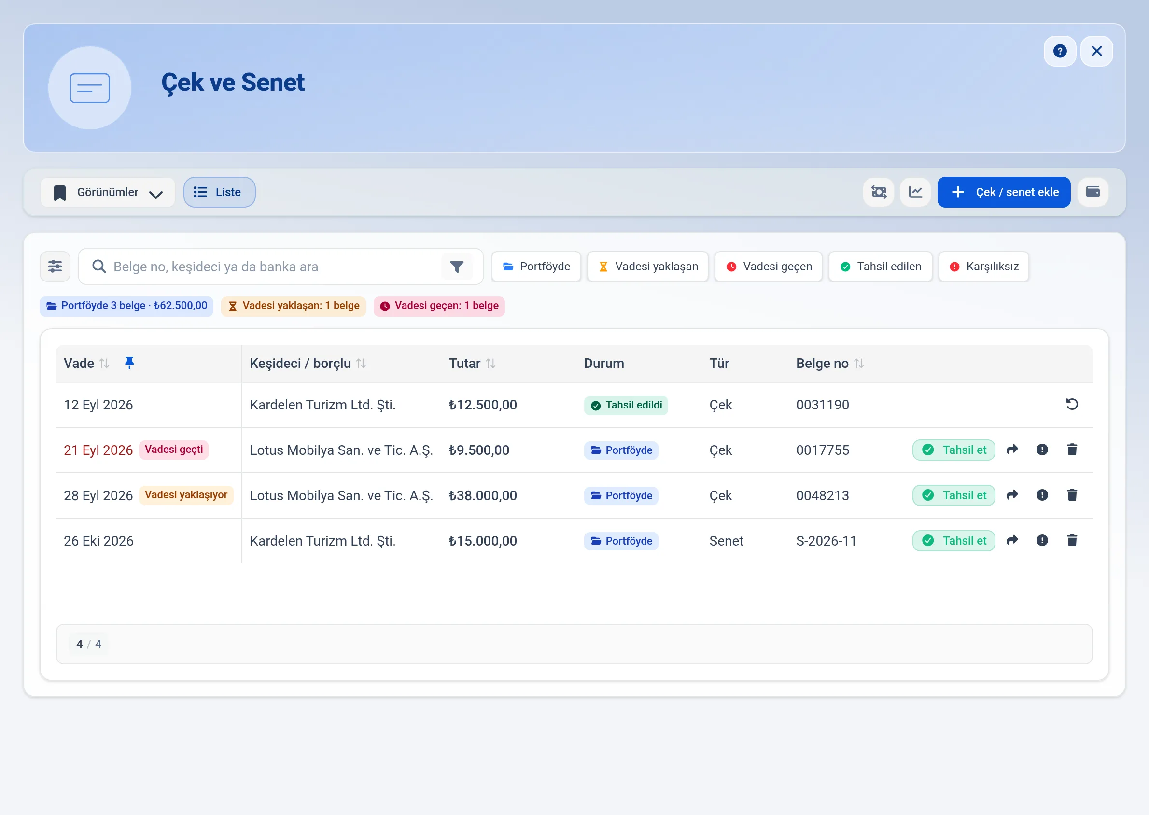Toggle the Vadesi geçen filter chip
The image size is (1149, 815).
coord(769,267)
